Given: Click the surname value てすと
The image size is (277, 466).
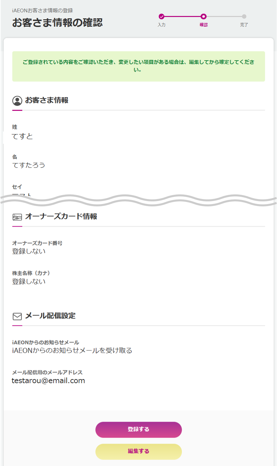Looking at the screenshot, I should coord(23,136).
